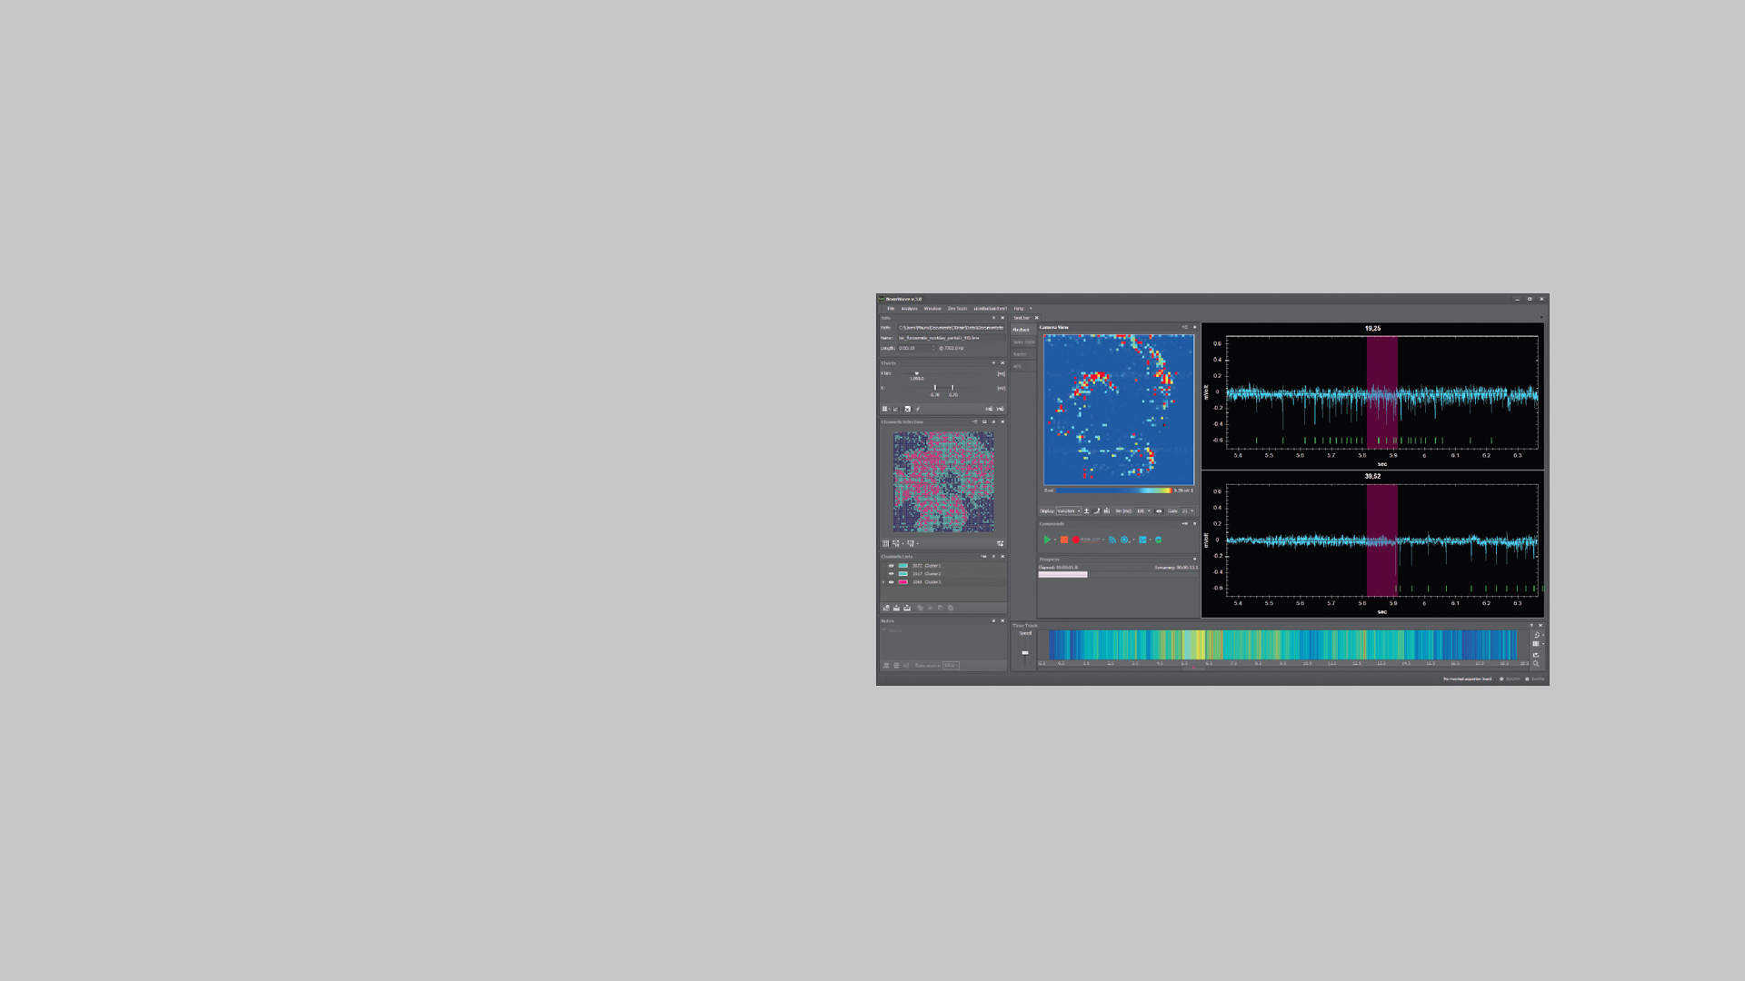The width and height of the screenshot is (1745, 981).
Task: Hide Cluster 2 with its eye icon
Action: (x=891, y=574)
